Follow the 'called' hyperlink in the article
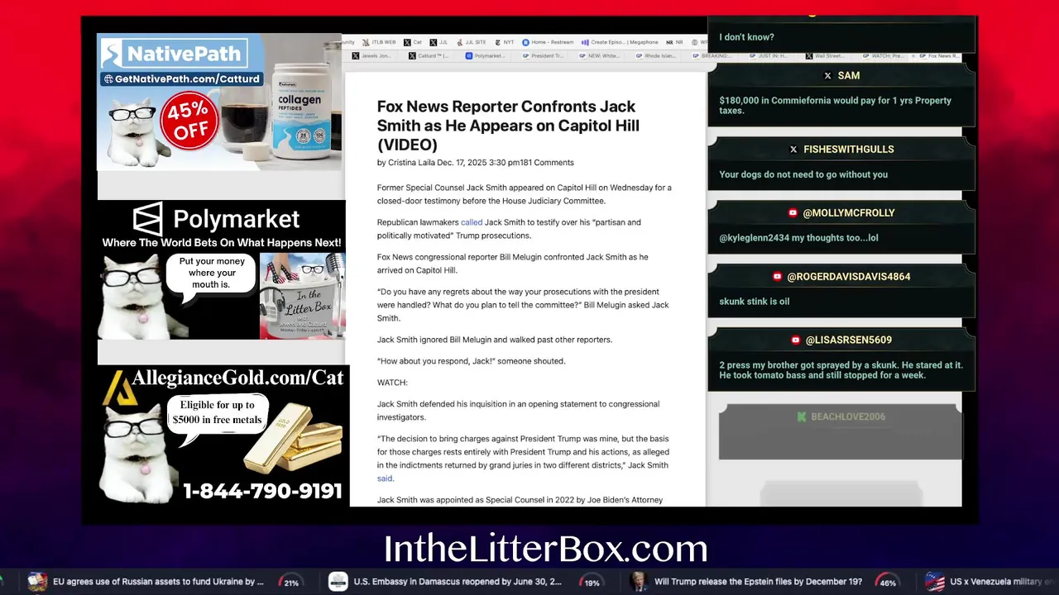The image size is (1059, 595). 472,222
